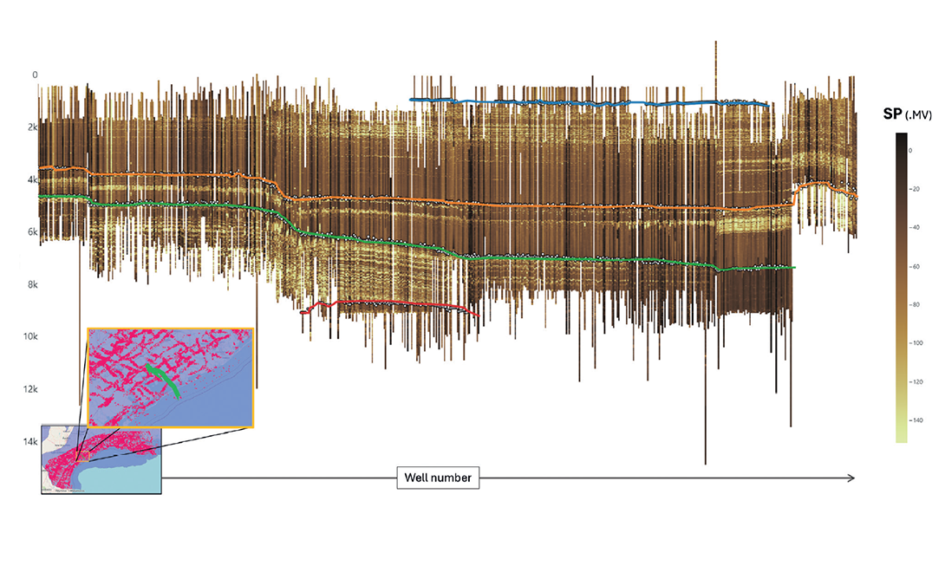
Task: Select the 10k depth axis label
Action: (x=32, y=337)
